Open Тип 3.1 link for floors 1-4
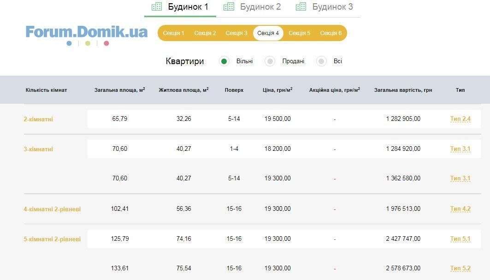Viewport: 490px width, 280px height. coord(460,149)
